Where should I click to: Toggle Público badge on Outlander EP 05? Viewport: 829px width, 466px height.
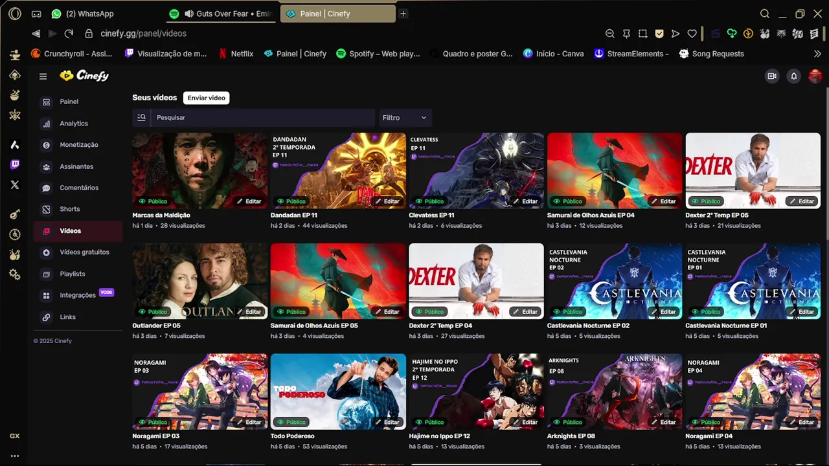click(x=153, y=312)
